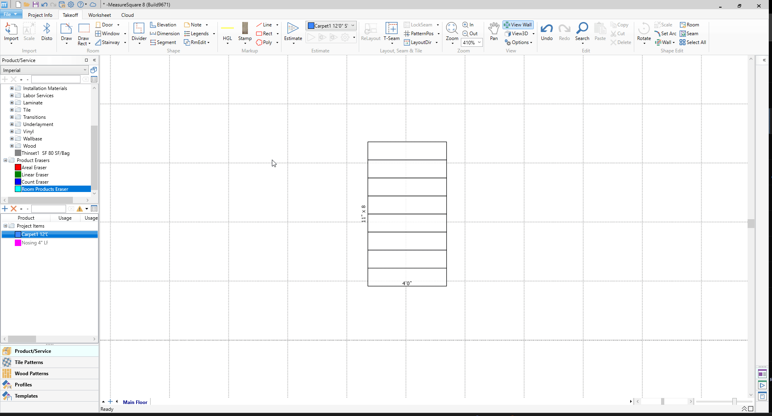The width and height of the screenshot is (772, 416).
Task: Select the Main Floor page tab
Action: tap(135, 402)
